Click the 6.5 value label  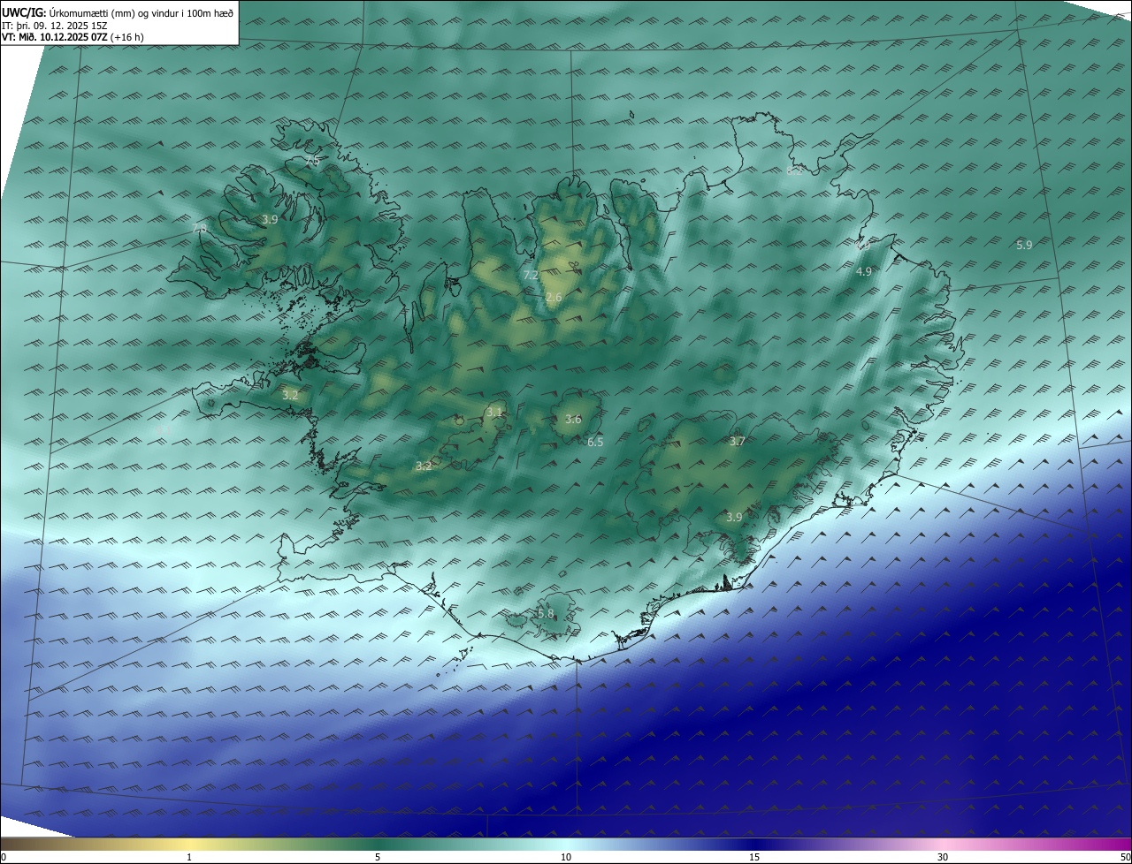tap(595, 442)
